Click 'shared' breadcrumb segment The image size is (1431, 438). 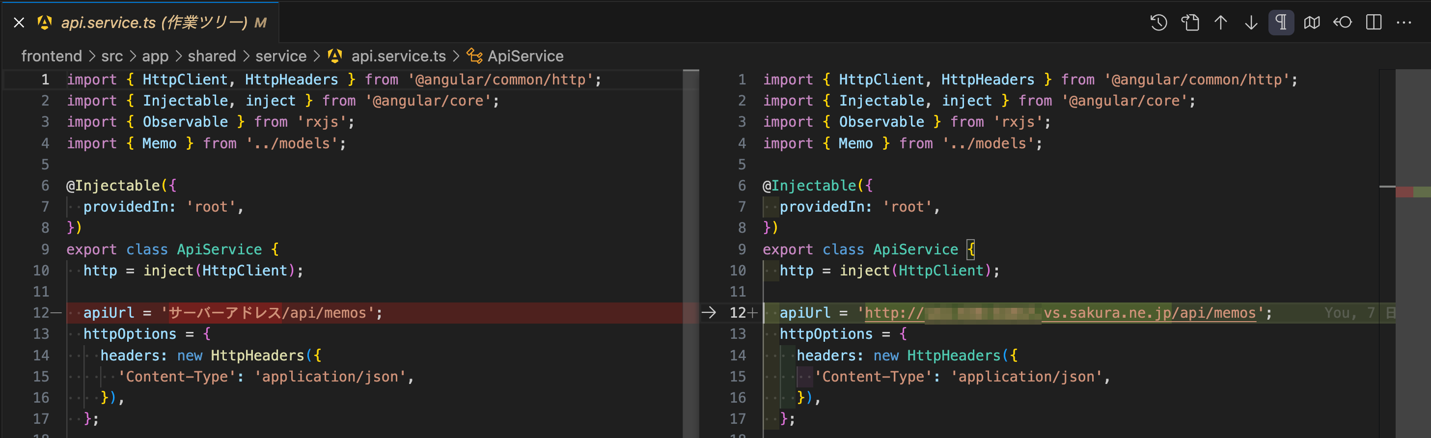(212, 56)
